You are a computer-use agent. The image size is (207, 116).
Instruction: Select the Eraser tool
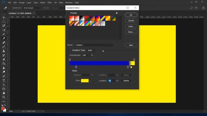tap(4, 59)
